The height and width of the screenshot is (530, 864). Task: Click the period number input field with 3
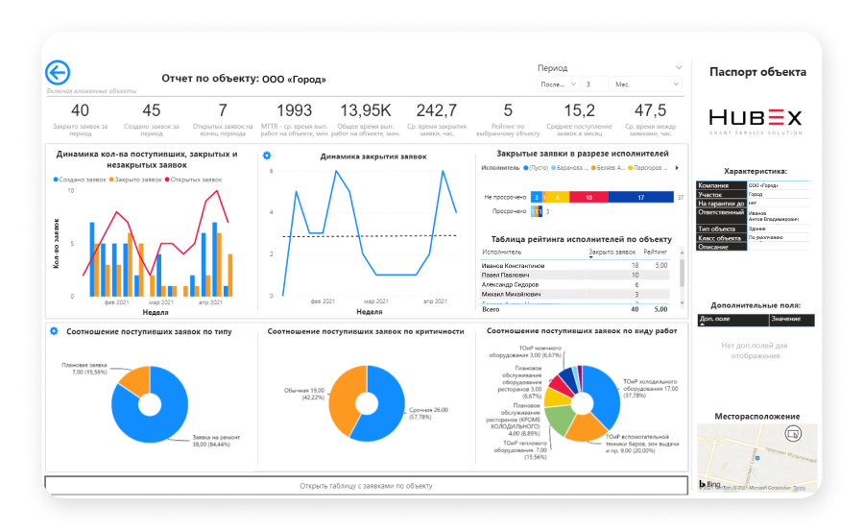(x=594, y=84)
